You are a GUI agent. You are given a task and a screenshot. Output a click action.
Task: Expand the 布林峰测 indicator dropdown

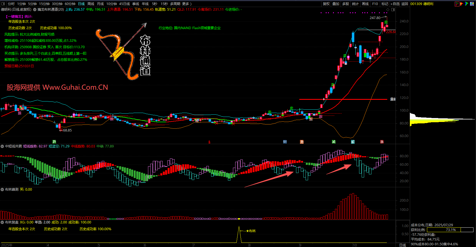2,190
